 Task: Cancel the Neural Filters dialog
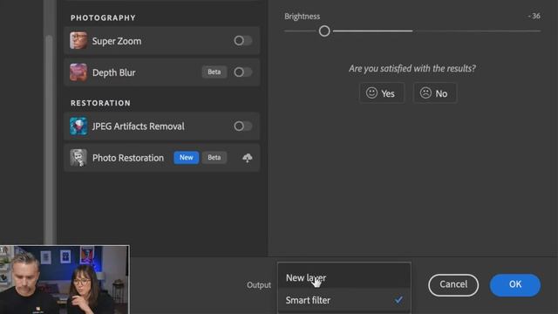click(453, 285)
